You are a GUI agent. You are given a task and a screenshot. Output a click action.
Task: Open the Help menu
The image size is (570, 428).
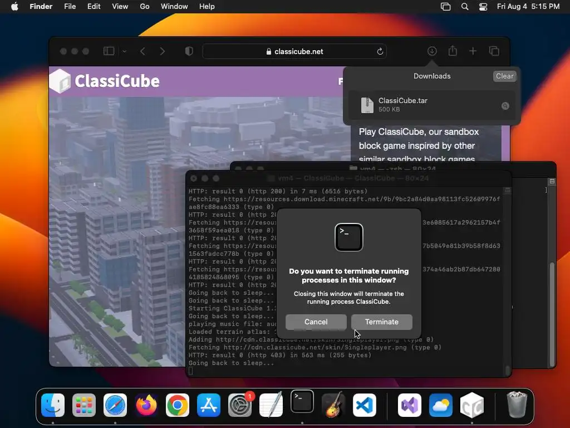[207, 7]
